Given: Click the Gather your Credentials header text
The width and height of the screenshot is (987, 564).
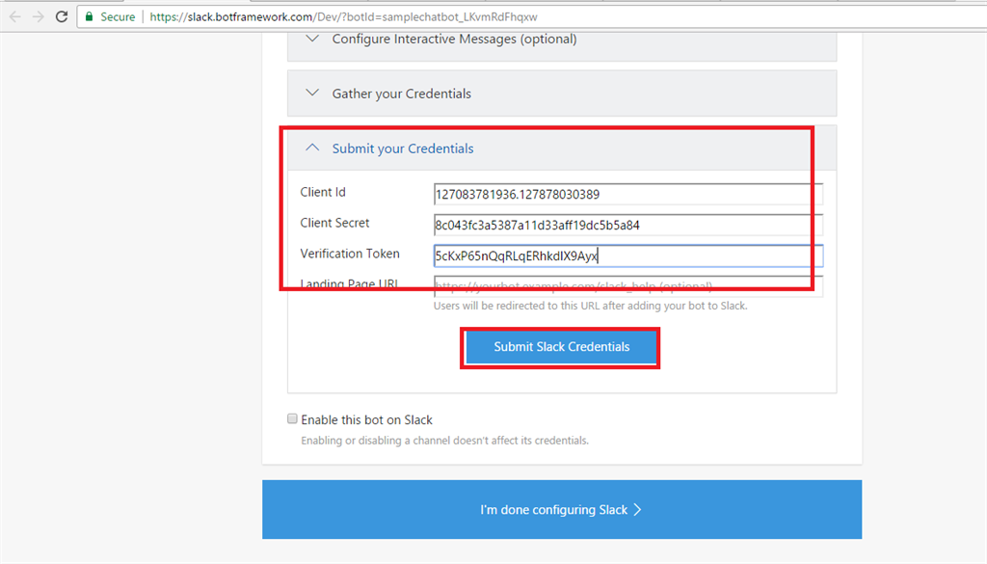Looking at the screenshot, I should pyautogui.click(x=402, y=94).
